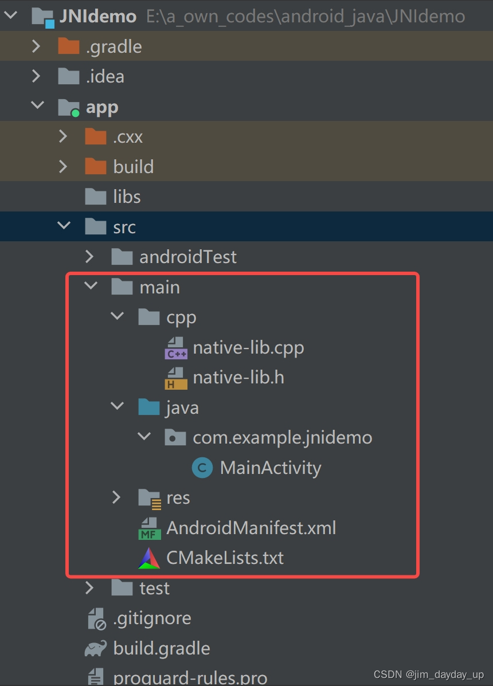Viewport: 493px width, 686px height.
Task: Click the MainActivity class icon
Action: coord(202,468)
